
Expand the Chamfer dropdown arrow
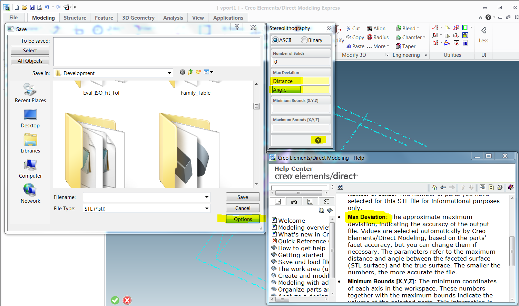click(424, 37)
